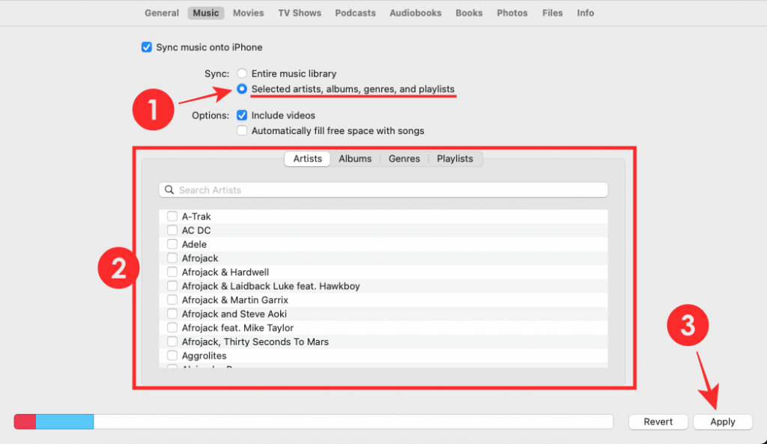The image size is (767, 444).
Task: Open the Podcasts tab
Action: (355, 13)
